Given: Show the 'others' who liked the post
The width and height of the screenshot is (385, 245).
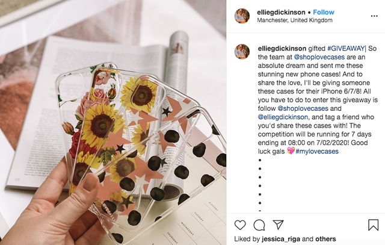Looking at the screenshot, I should [325, 239].
